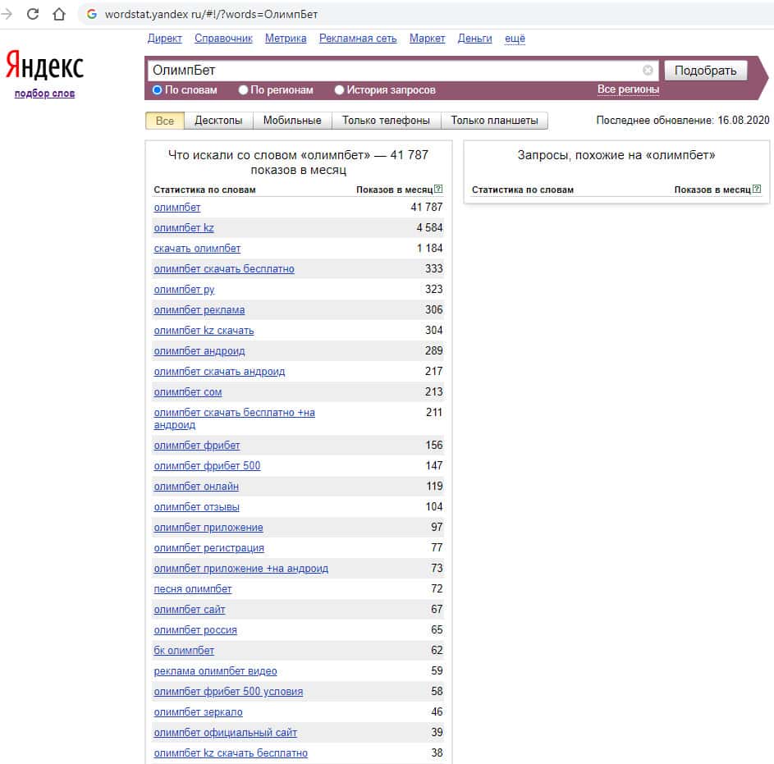The image size is (774, 764).
Task: Select the 'По словам' radio button
Action: coord(157,89)
